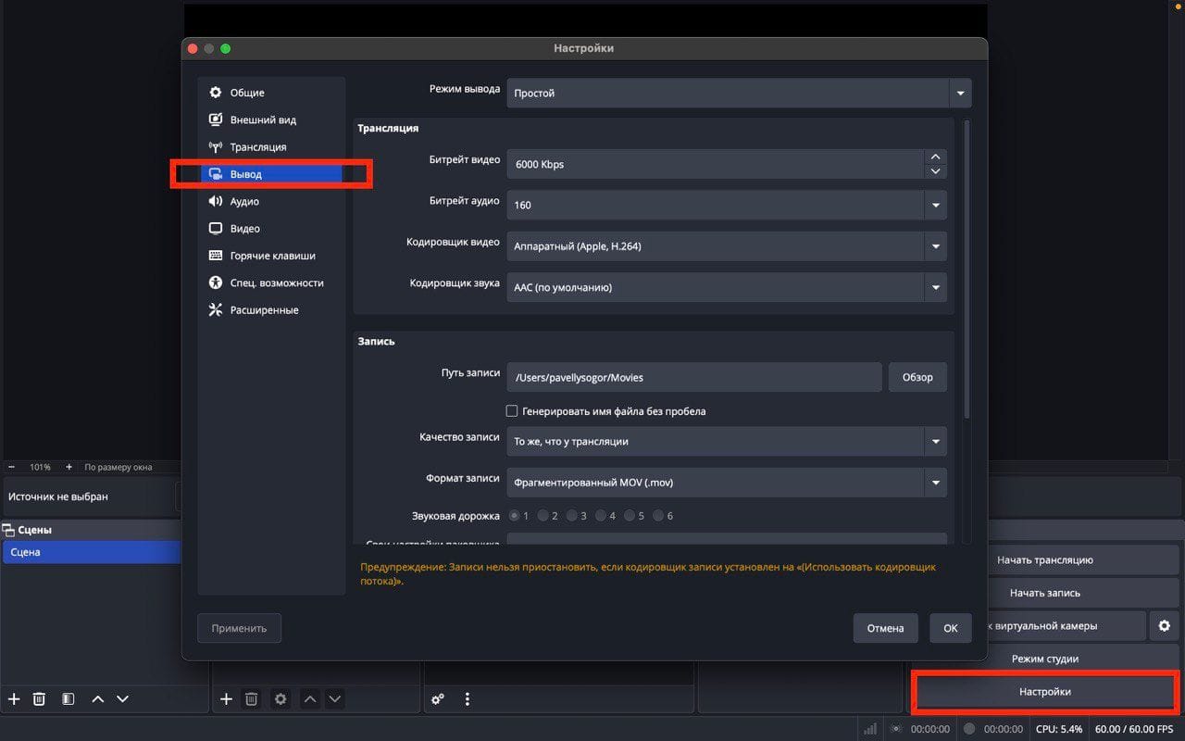Click the trash icon in the Сцены panel
This screenshot has width=1185, height=741.
click(x=39, y=699)
